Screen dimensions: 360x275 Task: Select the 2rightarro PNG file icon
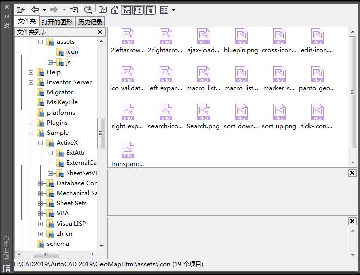click(166, 36)
